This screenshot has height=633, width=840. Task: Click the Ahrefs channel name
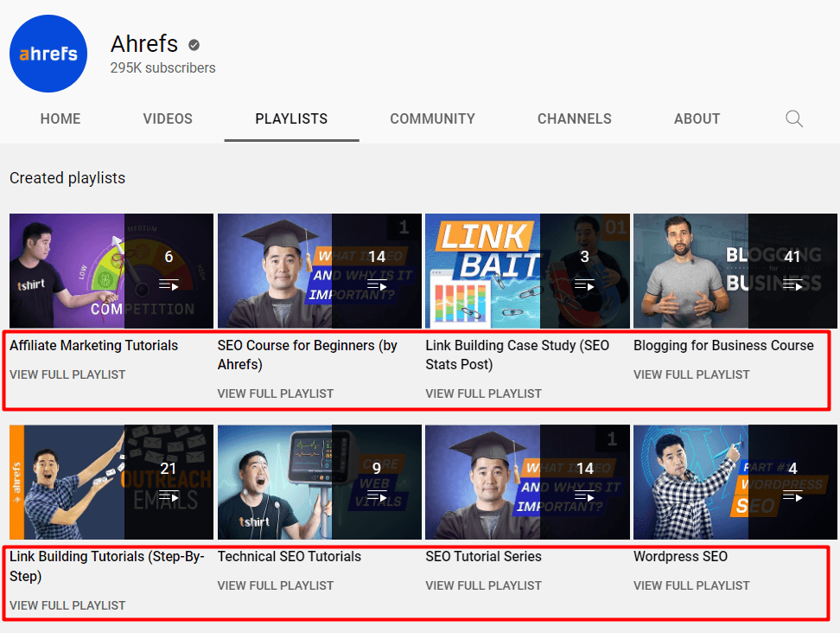tap(144, 44)
